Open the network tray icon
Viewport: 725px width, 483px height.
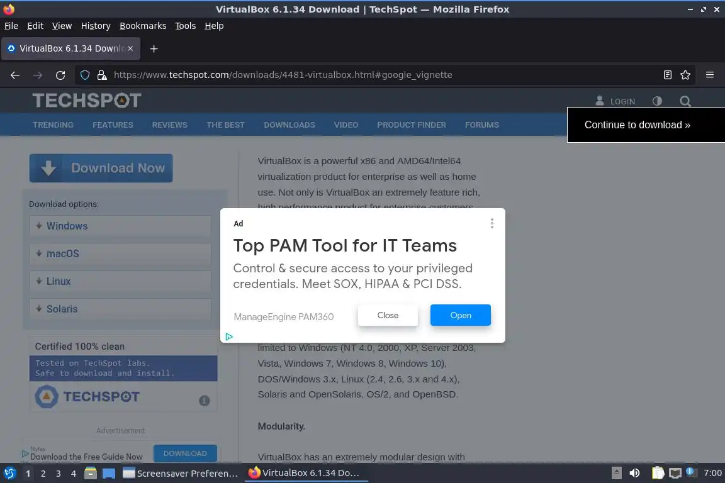(x=675, y=473)
